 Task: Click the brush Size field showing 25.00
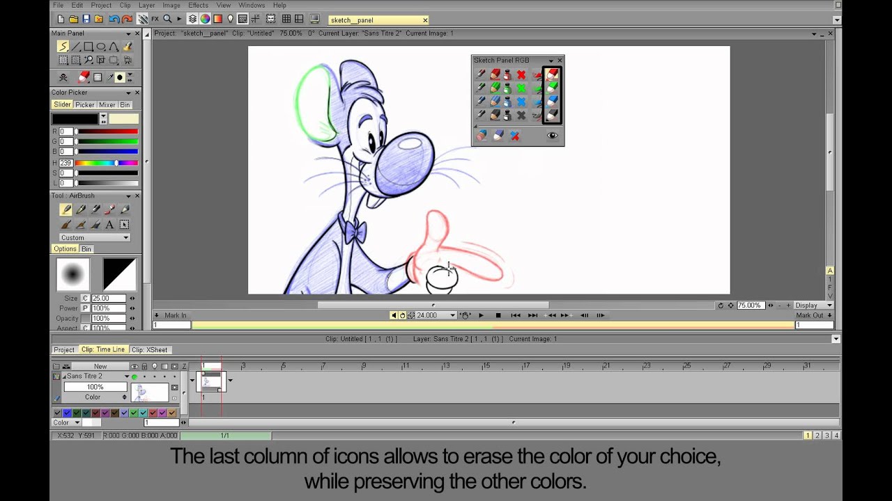point(109,298)
